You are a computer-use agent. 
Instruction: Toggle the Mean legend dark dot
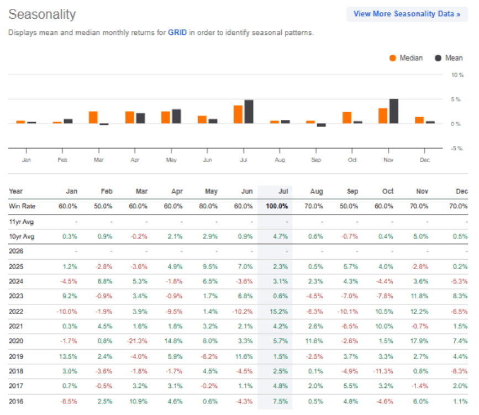tap(439, 58)
